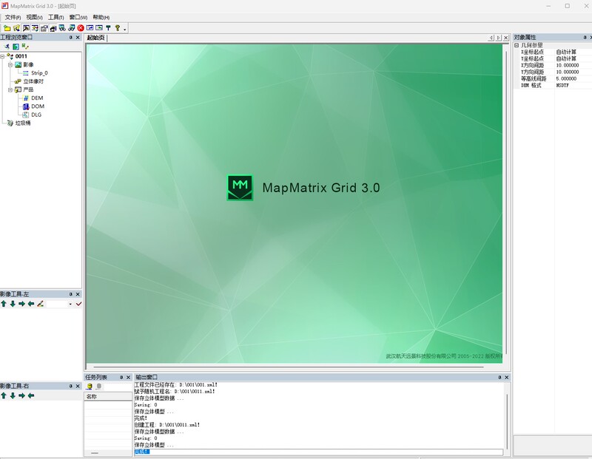Image resolution: width=592 pixels, height=459 pixels.
Task: Click the start page vertical scrollbar
Action: [506, 202]
